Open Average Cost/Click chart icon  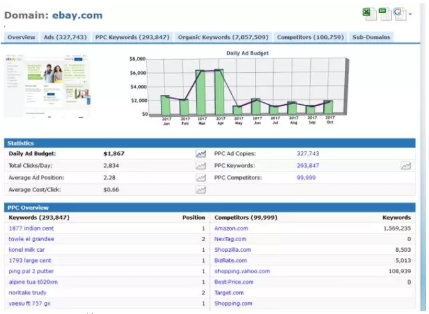(201, 190)
